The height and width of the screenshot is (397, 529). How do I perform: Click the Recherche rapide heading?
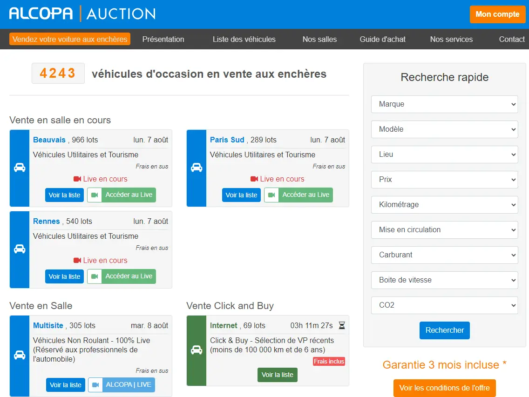[x=444, y=77]
